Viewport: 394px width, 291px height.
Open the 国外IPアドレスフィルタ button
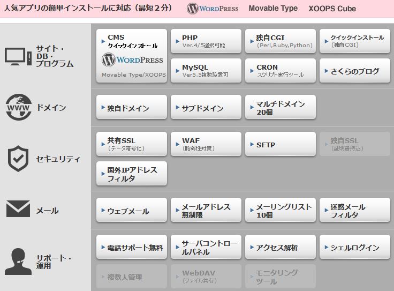[x=132, y=174]
